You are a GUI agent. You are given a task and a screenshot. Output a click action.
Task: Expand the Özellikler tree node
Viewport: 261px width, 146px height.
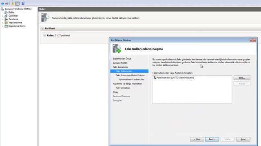(2, 16)
